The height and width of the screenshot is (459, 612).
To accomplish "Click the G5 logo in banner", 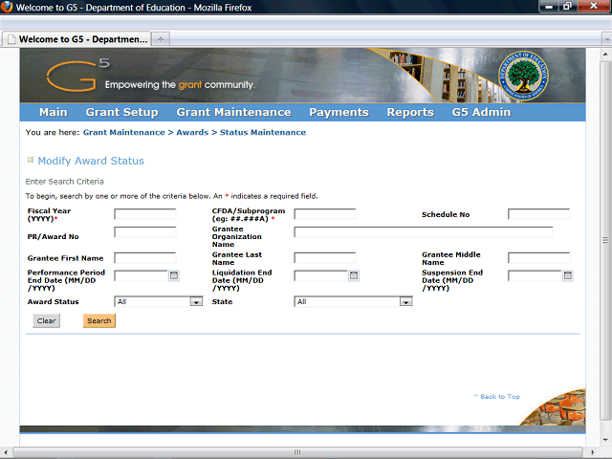I will [77, 75].
